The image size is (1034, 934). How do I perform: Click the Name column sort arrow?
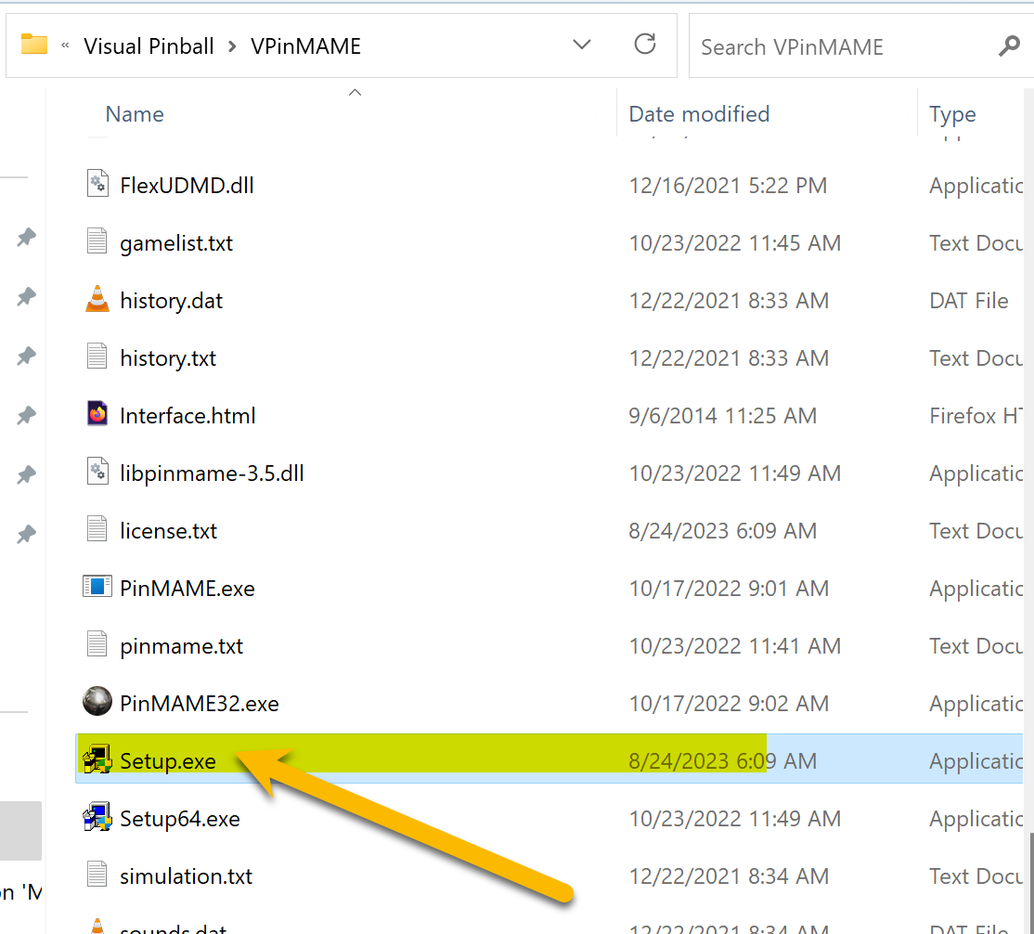pyautogui.click(x=355, y=91)
